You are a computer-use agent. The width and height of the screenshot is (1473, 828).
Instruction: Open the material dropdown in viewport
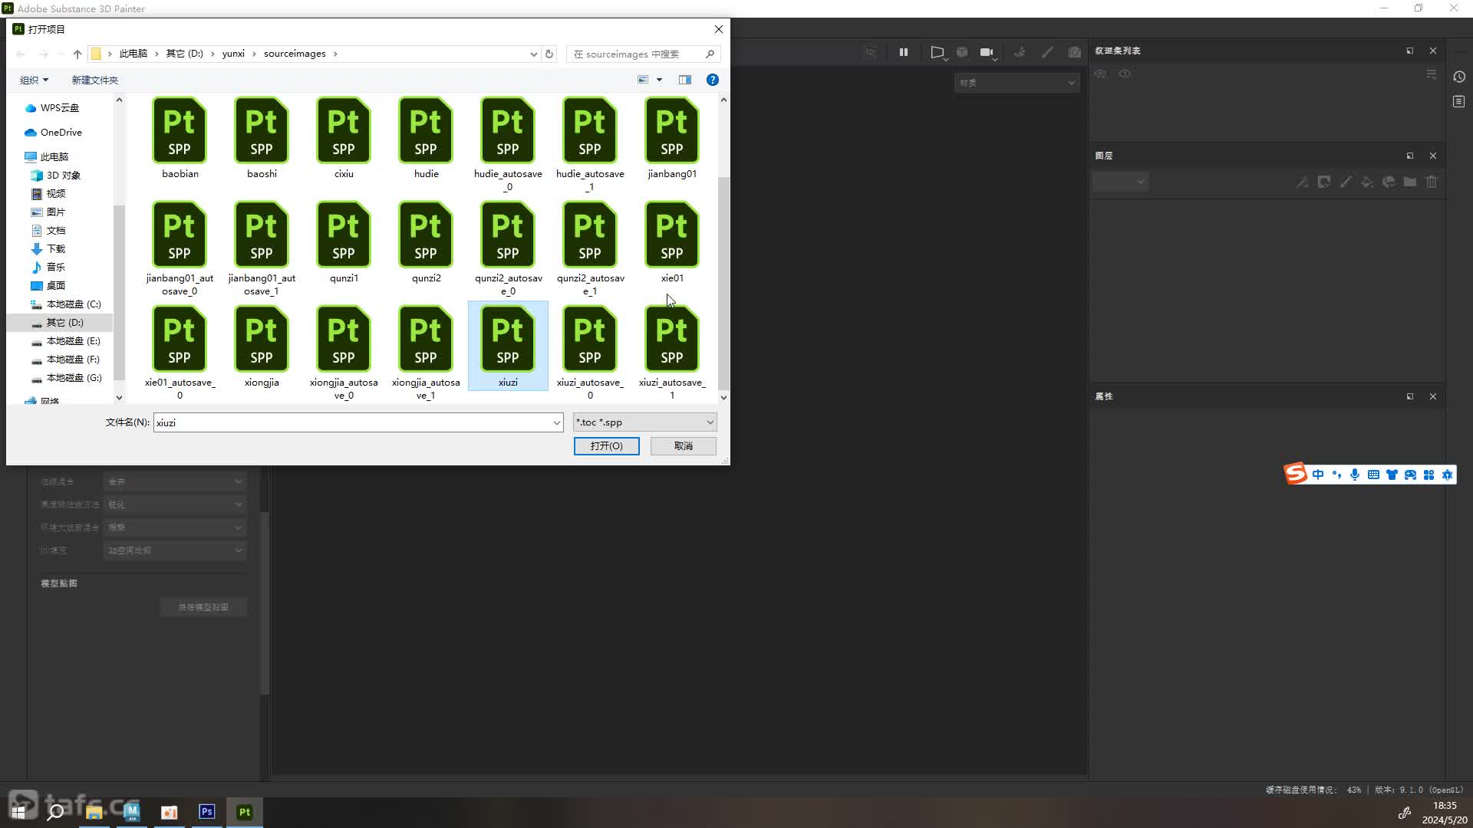coord(1017,83)
